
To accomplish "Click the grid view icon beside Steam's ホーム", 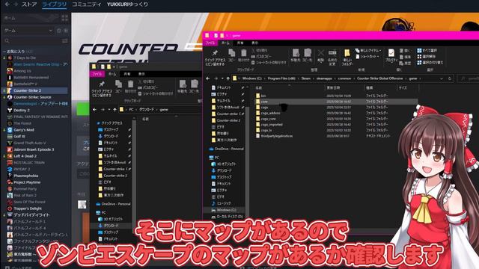I will 65,18.
